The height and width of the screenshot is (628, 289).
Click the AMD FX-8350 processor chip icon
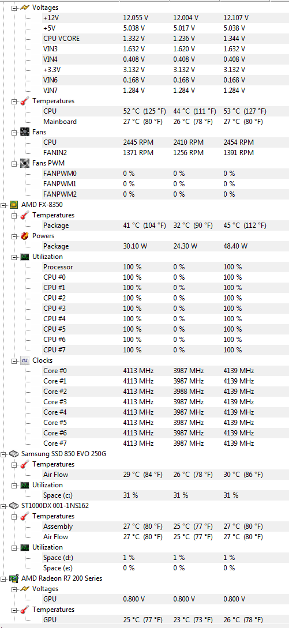(14, 205)
